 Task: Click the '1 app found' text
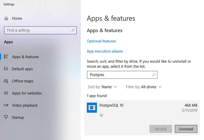[97, 96]
